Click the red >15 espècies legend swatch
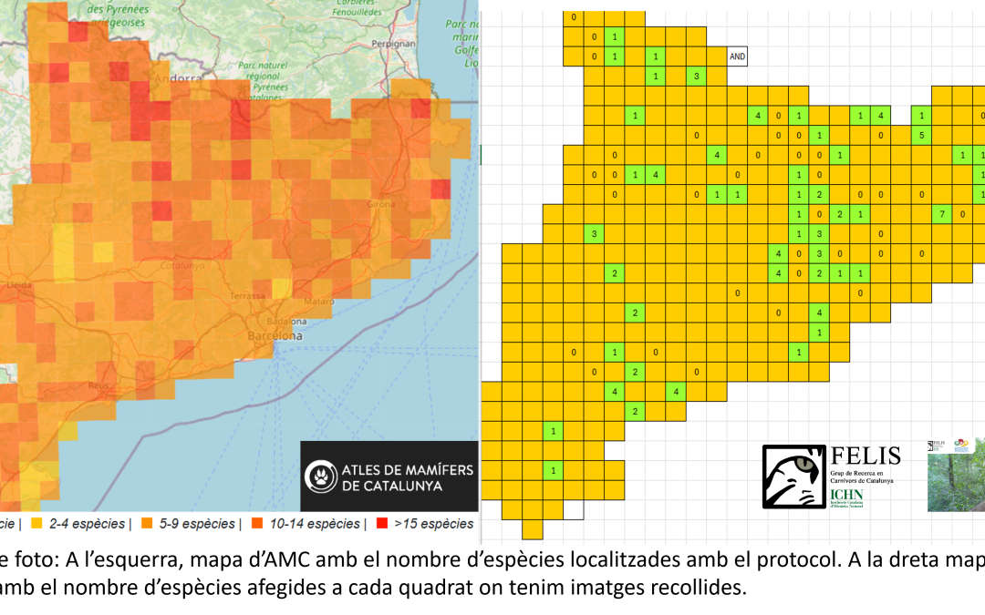This screenshot has height=615, width=985. pos(380,524)
